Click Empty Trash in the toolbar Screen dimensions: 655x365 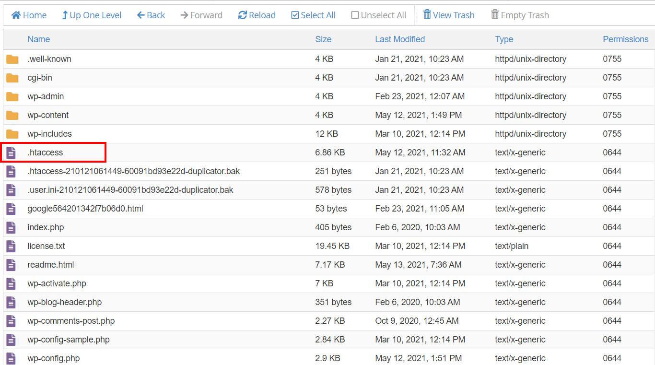[x=520, y=15]
